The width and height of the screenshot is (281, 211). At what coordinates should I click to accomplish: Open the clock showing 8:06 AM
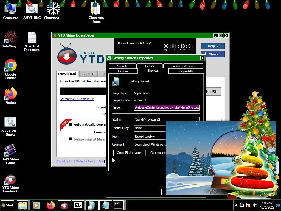pos(267,205)
